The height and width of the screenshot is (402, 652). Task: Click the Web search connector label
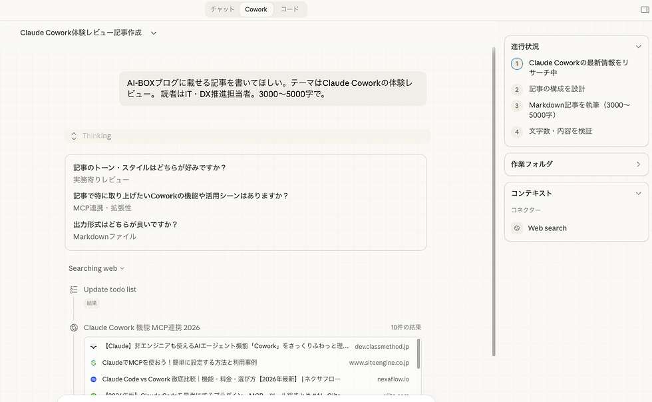[x=547, y=228]
